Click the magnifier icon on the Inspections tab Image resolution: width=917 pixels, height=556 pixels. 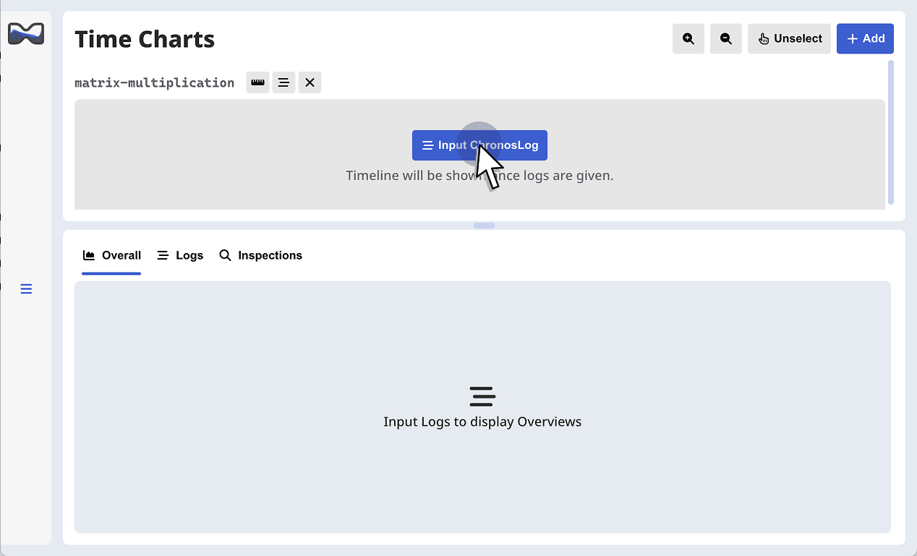pos(224,255)
